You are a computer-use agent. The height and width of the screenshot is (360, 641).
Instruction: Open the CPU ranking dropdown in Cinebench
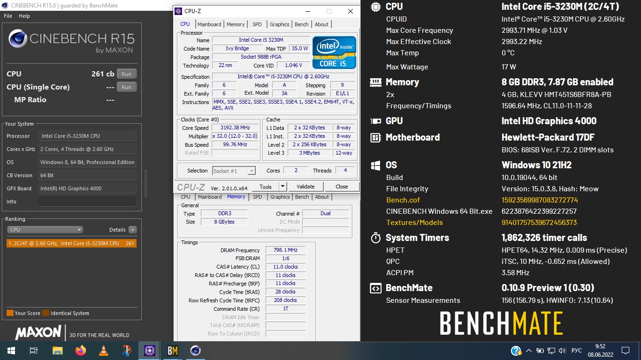[45, 230]
